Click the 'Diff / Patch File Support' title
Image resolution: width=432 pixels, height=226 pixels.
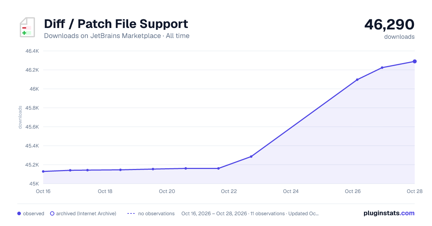116,24
